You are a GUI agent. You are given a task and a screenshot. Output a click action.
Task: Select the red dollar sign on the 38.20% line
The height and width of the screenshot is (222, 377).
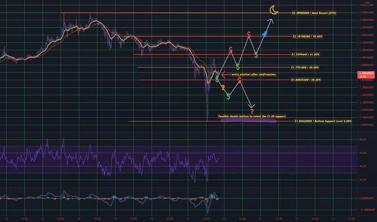click(x=239, y=80)
